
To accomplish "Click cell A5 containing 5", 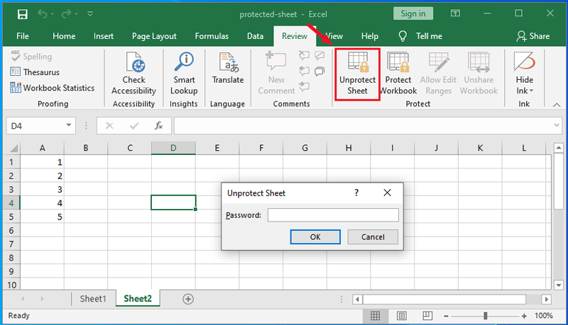I will [43, 217].
